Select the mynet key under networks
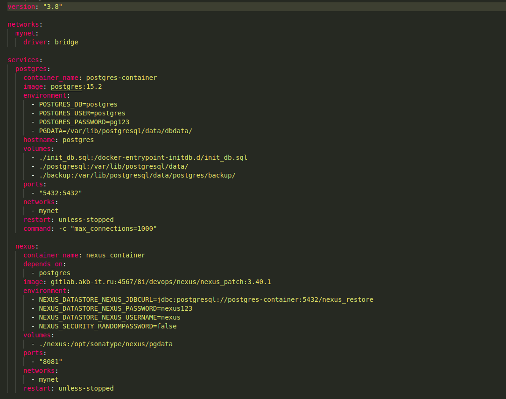506x399 pixels. (x=25, y=33)
